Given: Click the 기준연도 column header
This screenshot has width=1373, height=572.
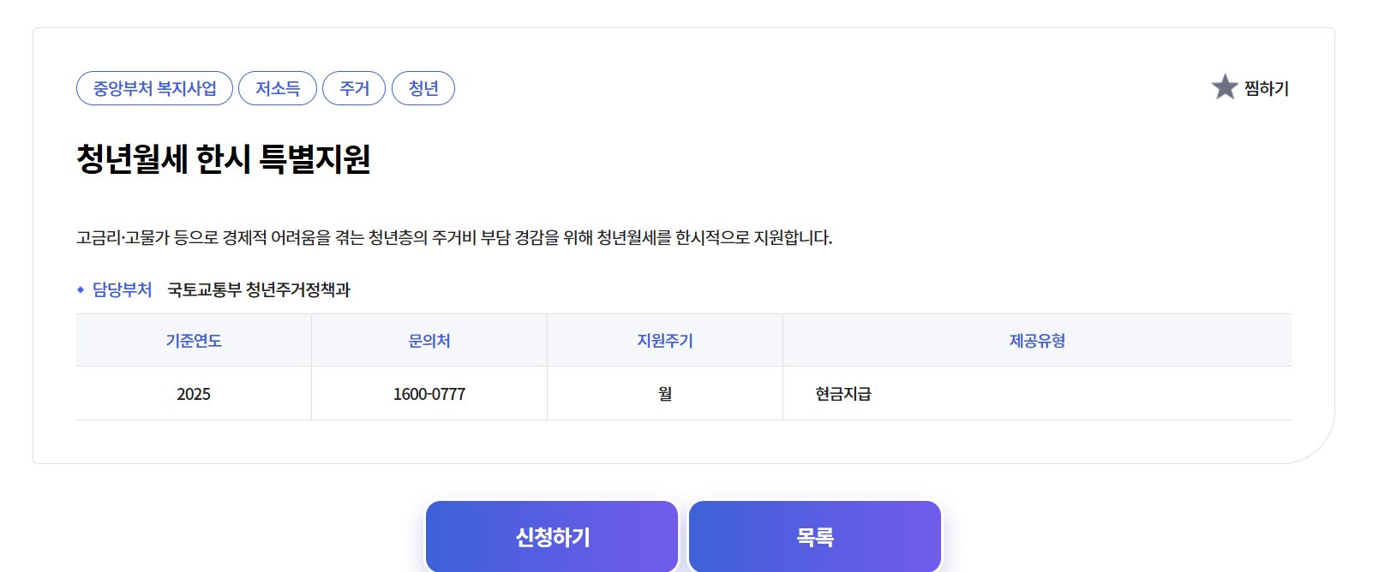Looking at the screenshot, I should point(194,340).
